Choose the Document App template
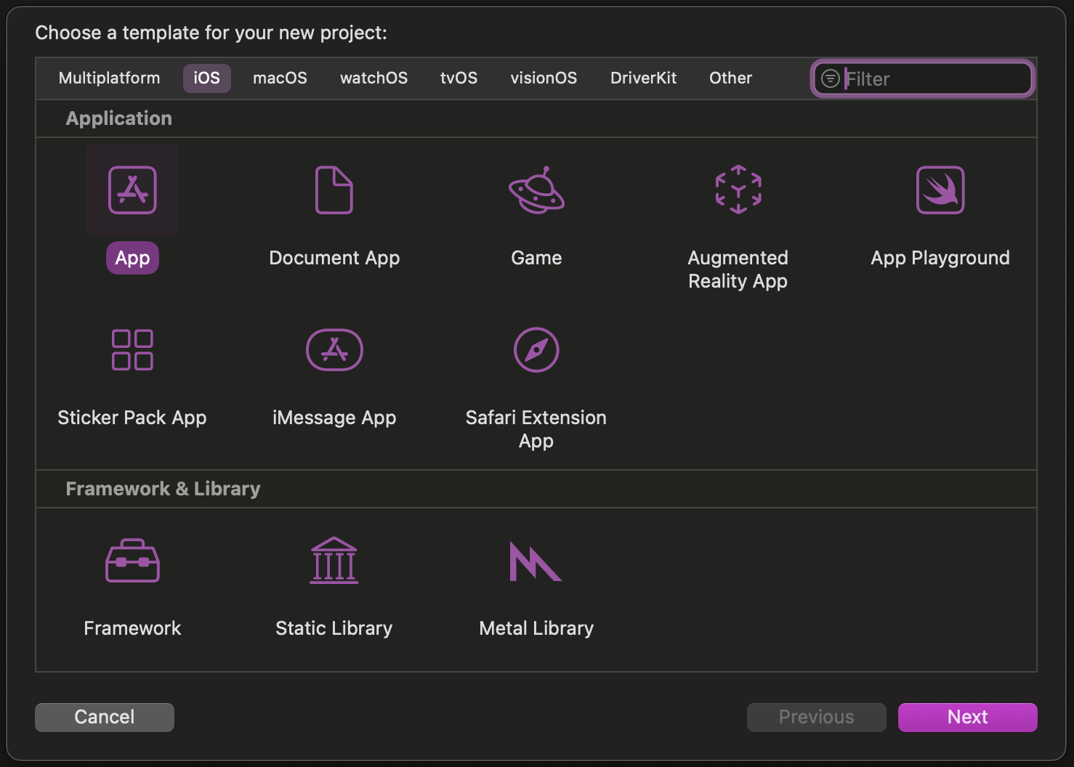This screenshot has width=1074, height=767. pos(334,190)
